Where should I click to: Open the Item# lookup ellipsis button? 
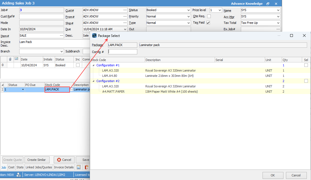[x=62, y=36]
